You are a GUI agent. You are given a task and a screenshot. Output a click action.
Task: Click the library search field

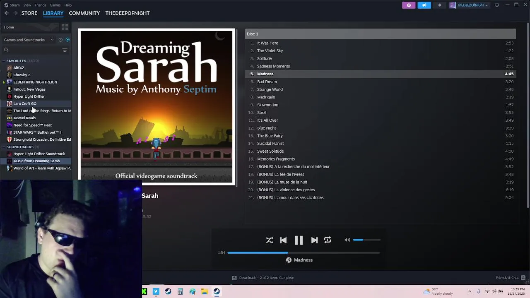click(31, 50)
